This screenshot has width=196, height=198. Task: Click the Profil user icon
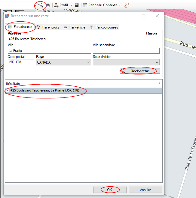pyautogui.click(x=56, y=5)
